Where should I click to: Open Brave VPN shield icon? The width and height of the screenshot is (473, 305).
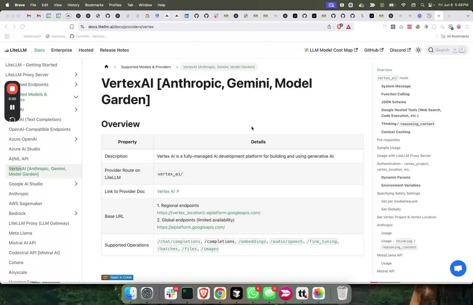click(x=451, y=27)
